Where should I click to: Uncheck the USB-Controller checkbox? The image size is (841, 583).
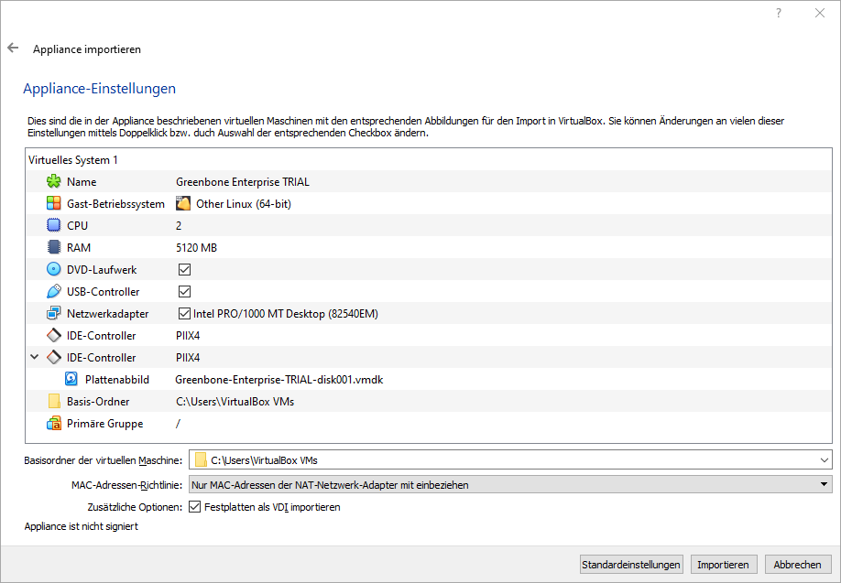pos(184,291)
